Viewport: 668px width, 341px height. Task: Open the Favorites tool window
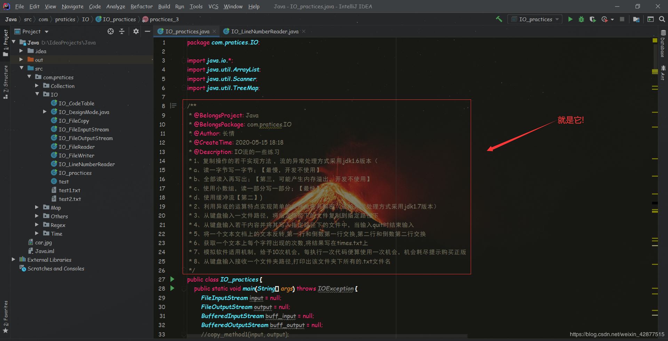(x=6, y=317)
